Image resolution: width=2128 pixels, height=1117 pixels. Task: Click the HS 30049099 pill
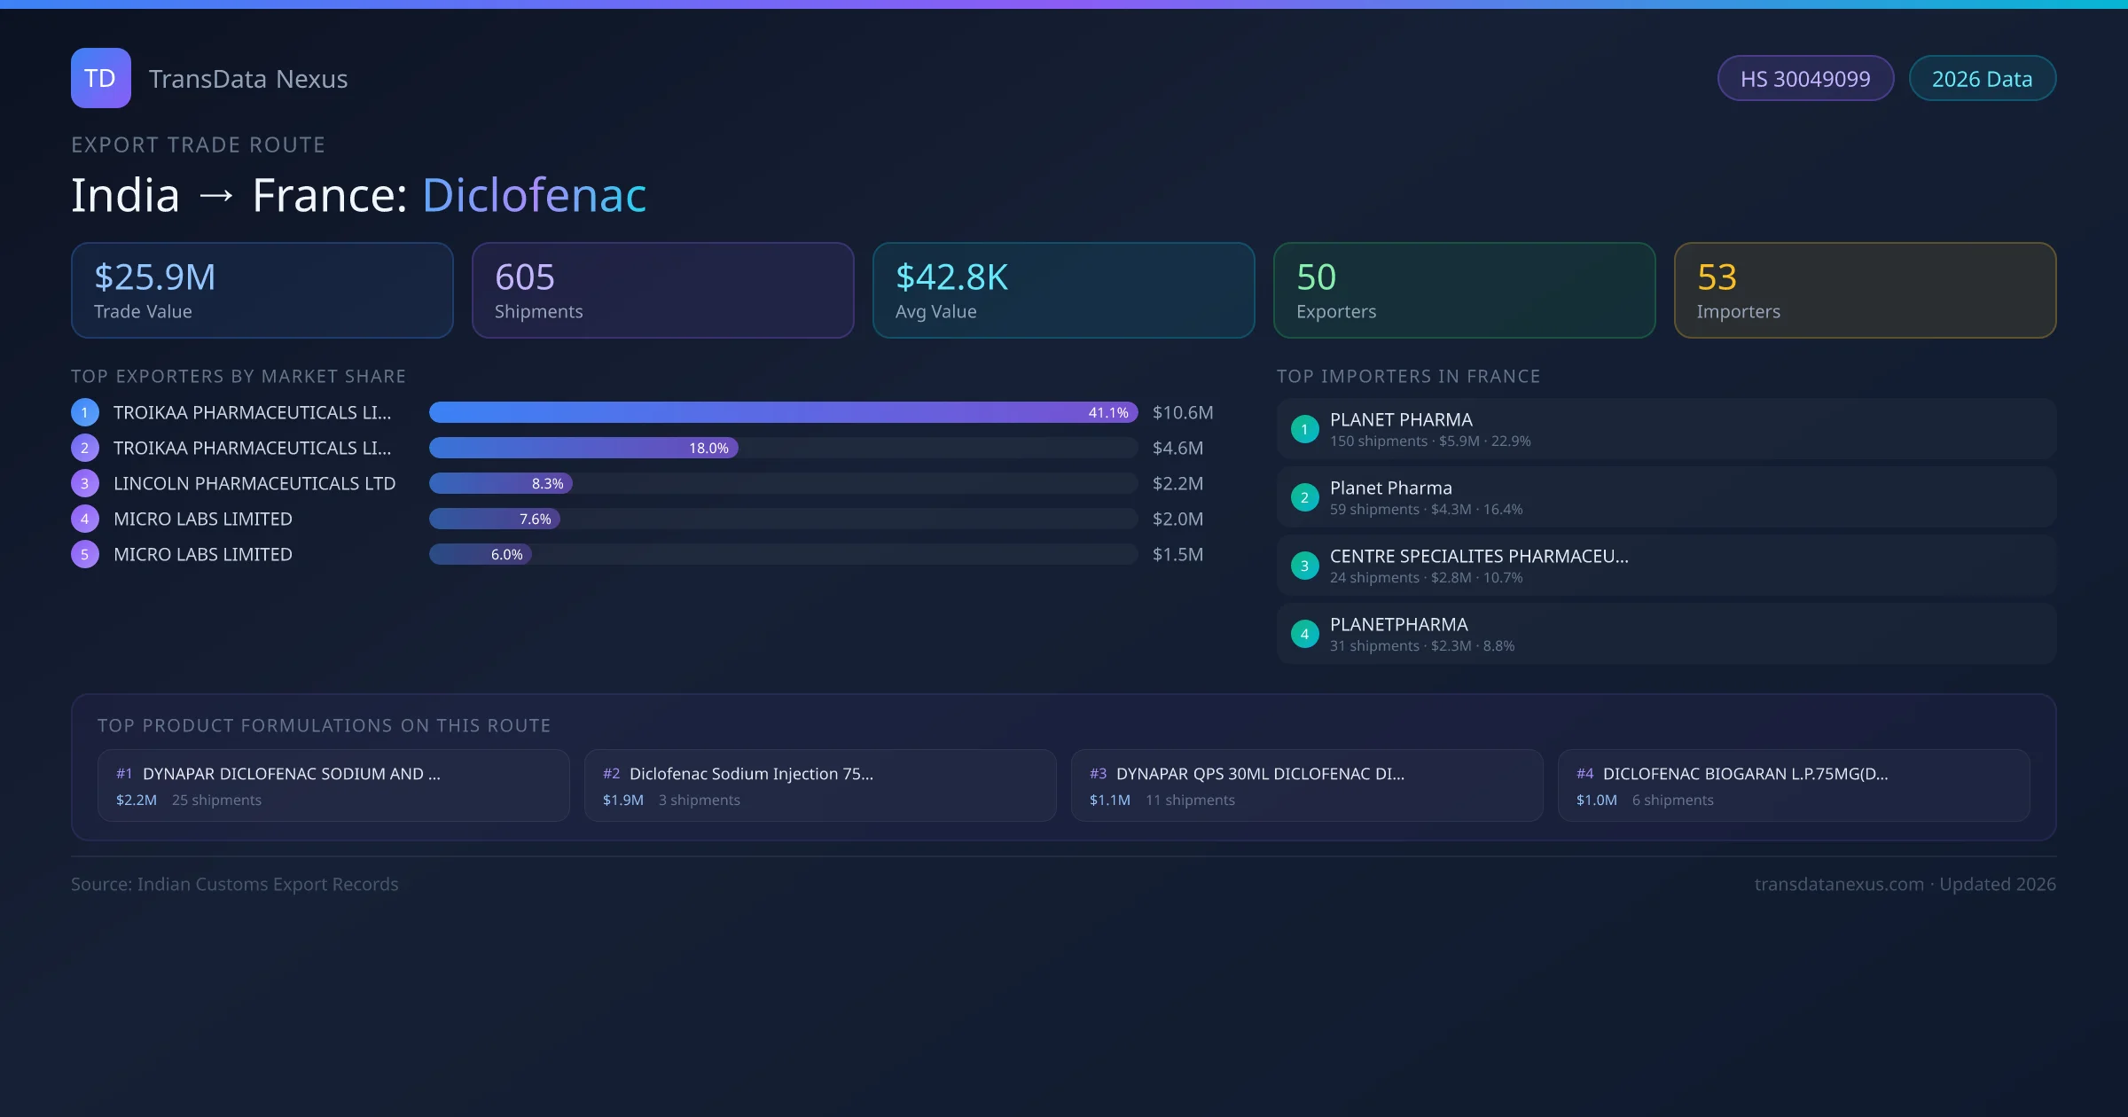1804,79
